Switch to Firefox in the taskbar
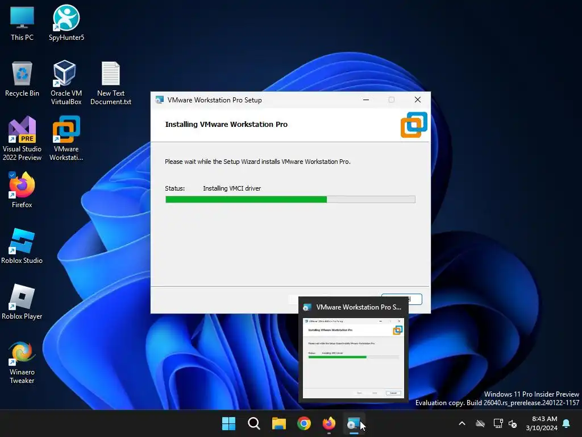 click(x=329, y=423)
